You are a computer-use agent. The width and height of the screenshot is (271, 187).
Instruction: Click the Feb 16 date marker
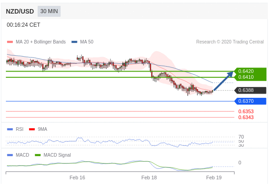pos(77,177)
